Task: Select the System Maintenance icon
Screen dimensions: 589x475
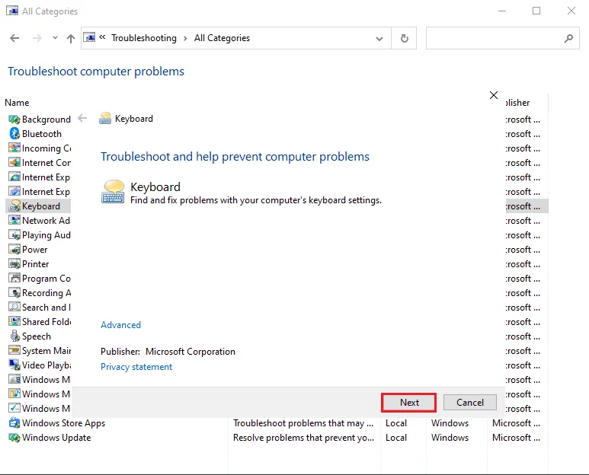Action: [14, 350]
